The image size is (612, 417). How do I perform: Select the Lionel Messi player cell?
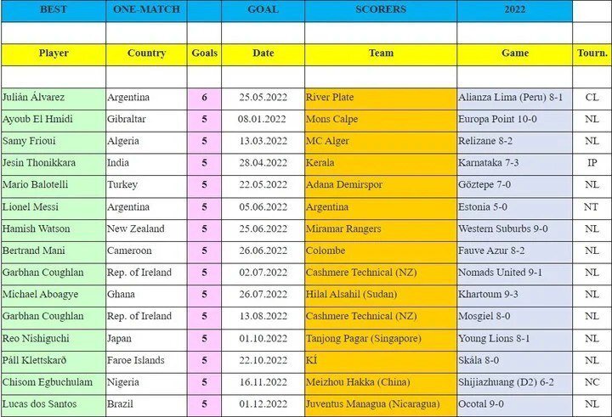[53, 207]
